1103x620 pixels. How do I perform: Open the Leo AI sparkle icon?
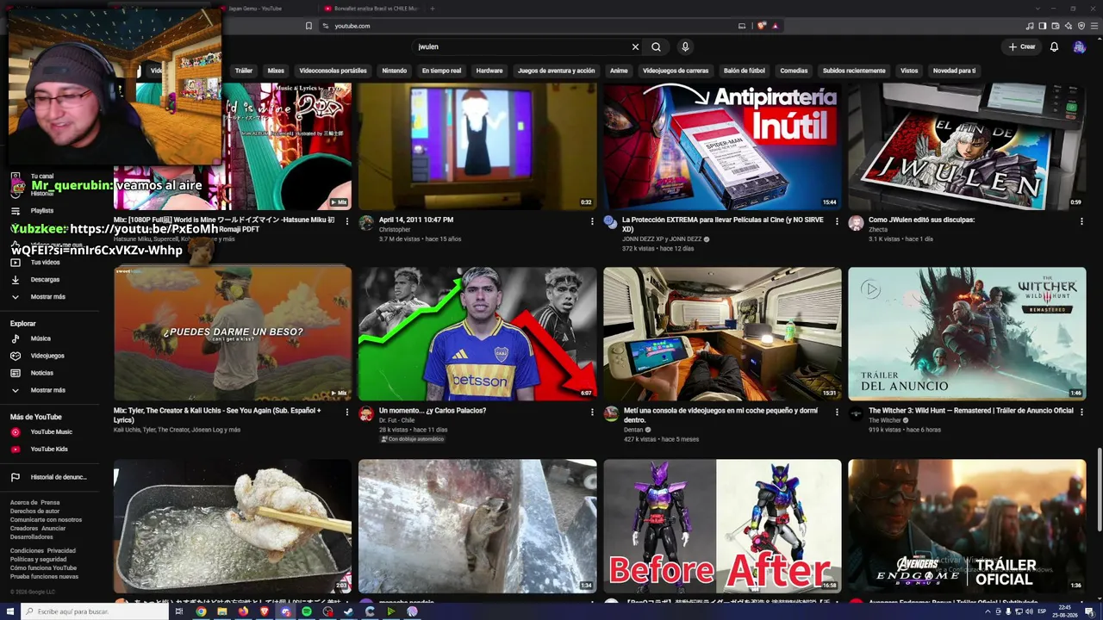click(x=1068, y=26)
